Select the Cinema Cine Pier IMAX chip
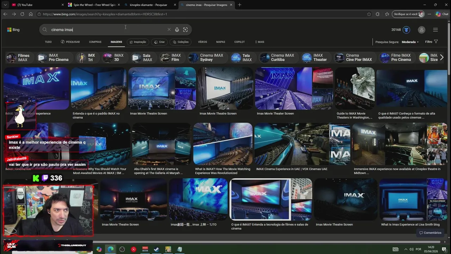The image size is (451, 254). coord(354,58)
